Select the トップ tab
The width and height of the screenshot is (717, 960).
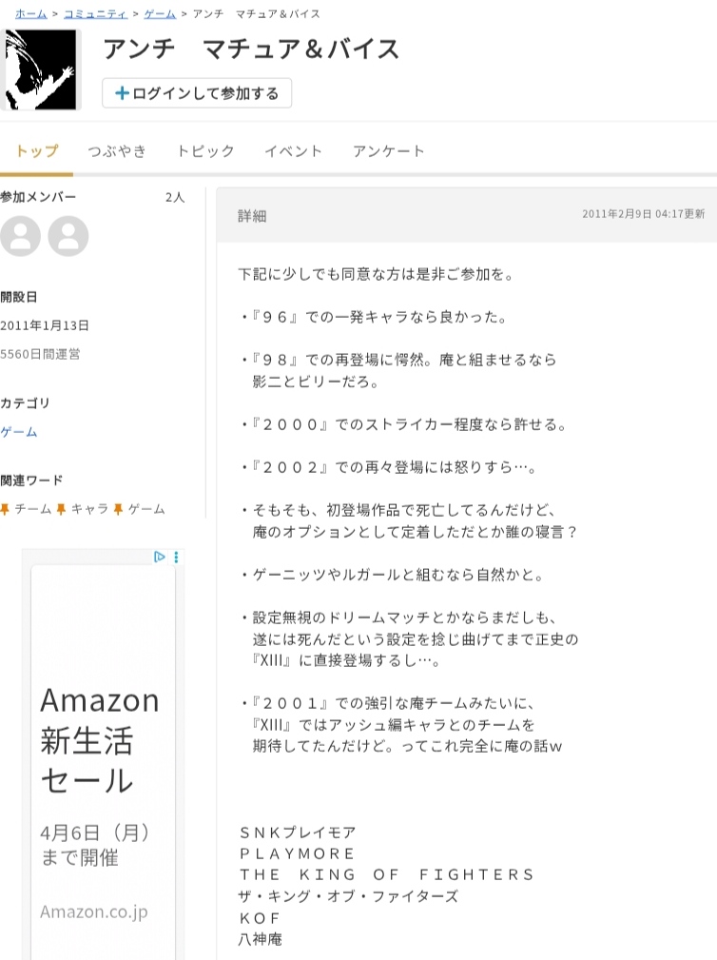(36, 151)
